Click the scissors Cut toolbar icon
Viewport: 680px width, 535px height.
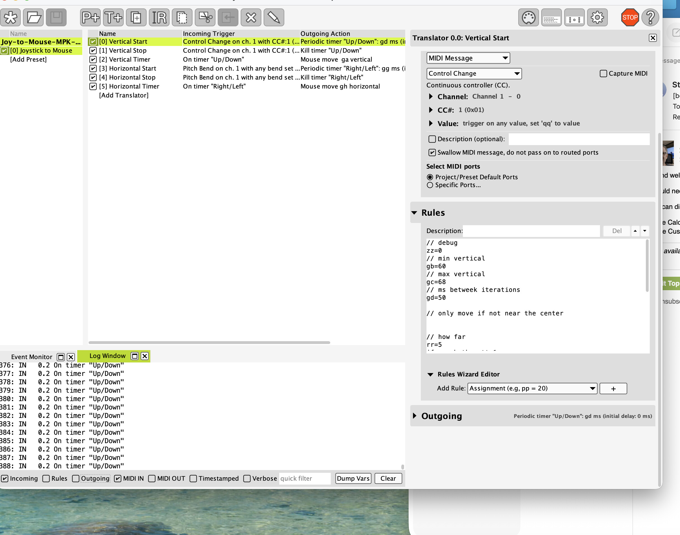coord(205,17)
